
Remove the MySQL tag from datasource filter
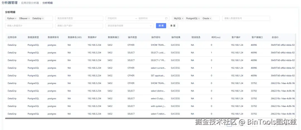(183, 18)
